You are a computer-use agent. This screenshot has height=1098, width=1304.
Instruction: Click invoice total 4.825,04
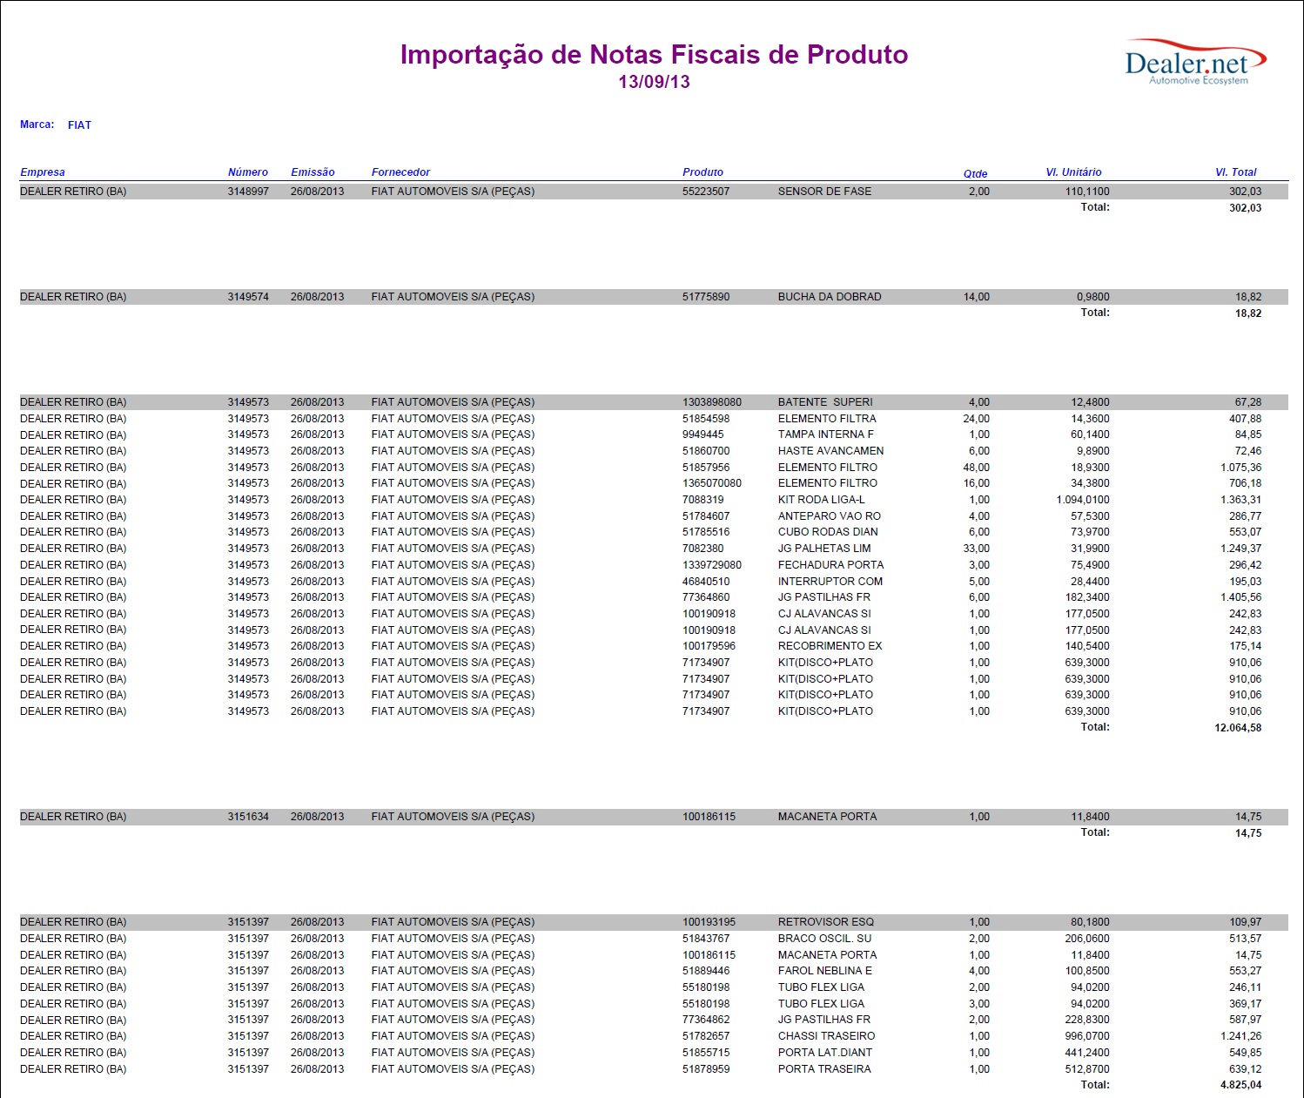pyautogui.click(x=1241, y=1085)
